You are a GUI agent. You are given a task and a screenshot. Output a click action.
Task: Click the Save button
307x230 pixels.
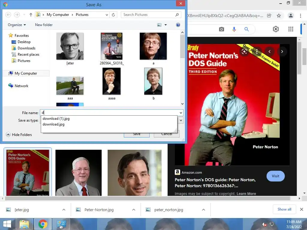(137, 134)
